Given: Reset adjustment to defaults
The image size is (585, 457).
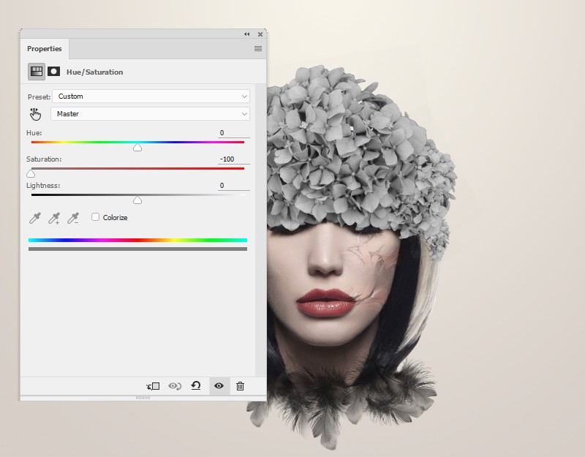Looking at the screenshot, I should tap(196, 386).
